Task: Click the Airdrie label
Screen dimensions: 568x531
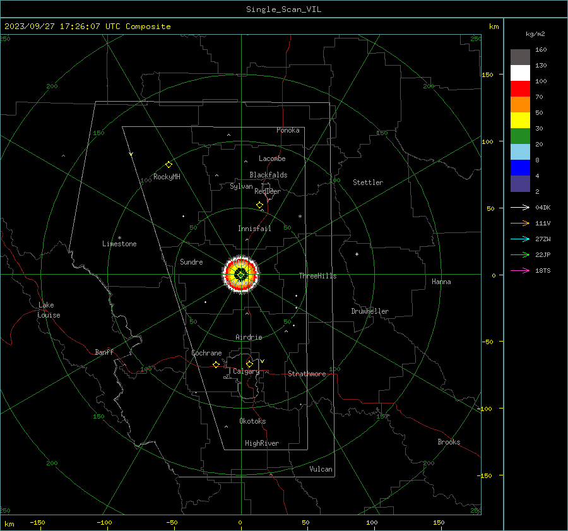Action: coord(249,337)
